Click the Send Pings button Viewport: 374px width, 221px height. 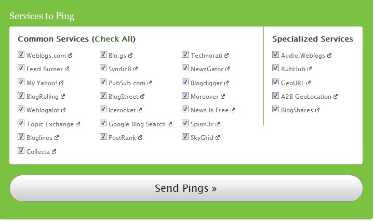[186, 188]
